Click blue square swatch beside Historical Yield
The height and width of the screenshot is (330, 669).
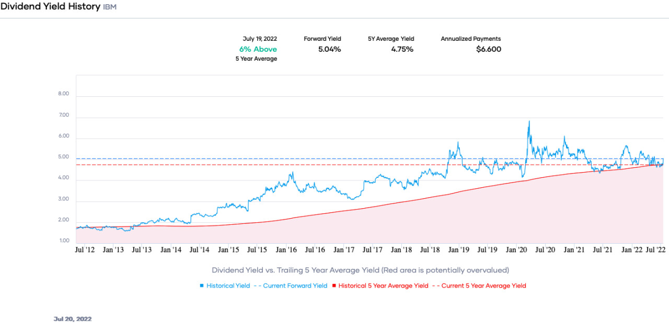202,286
